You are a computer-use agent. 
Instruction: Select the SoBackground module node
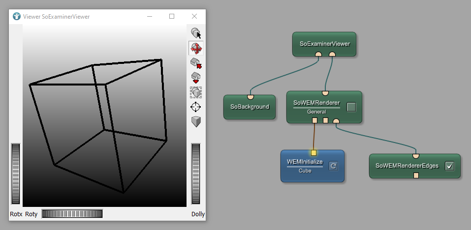(250, 107)
